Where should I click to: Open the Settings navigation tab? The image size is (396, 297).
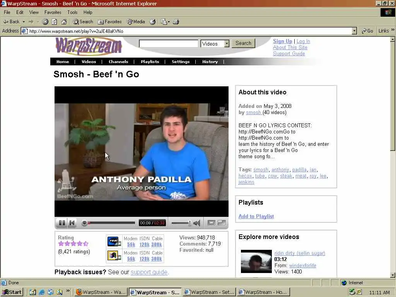(x=181, y=61)
